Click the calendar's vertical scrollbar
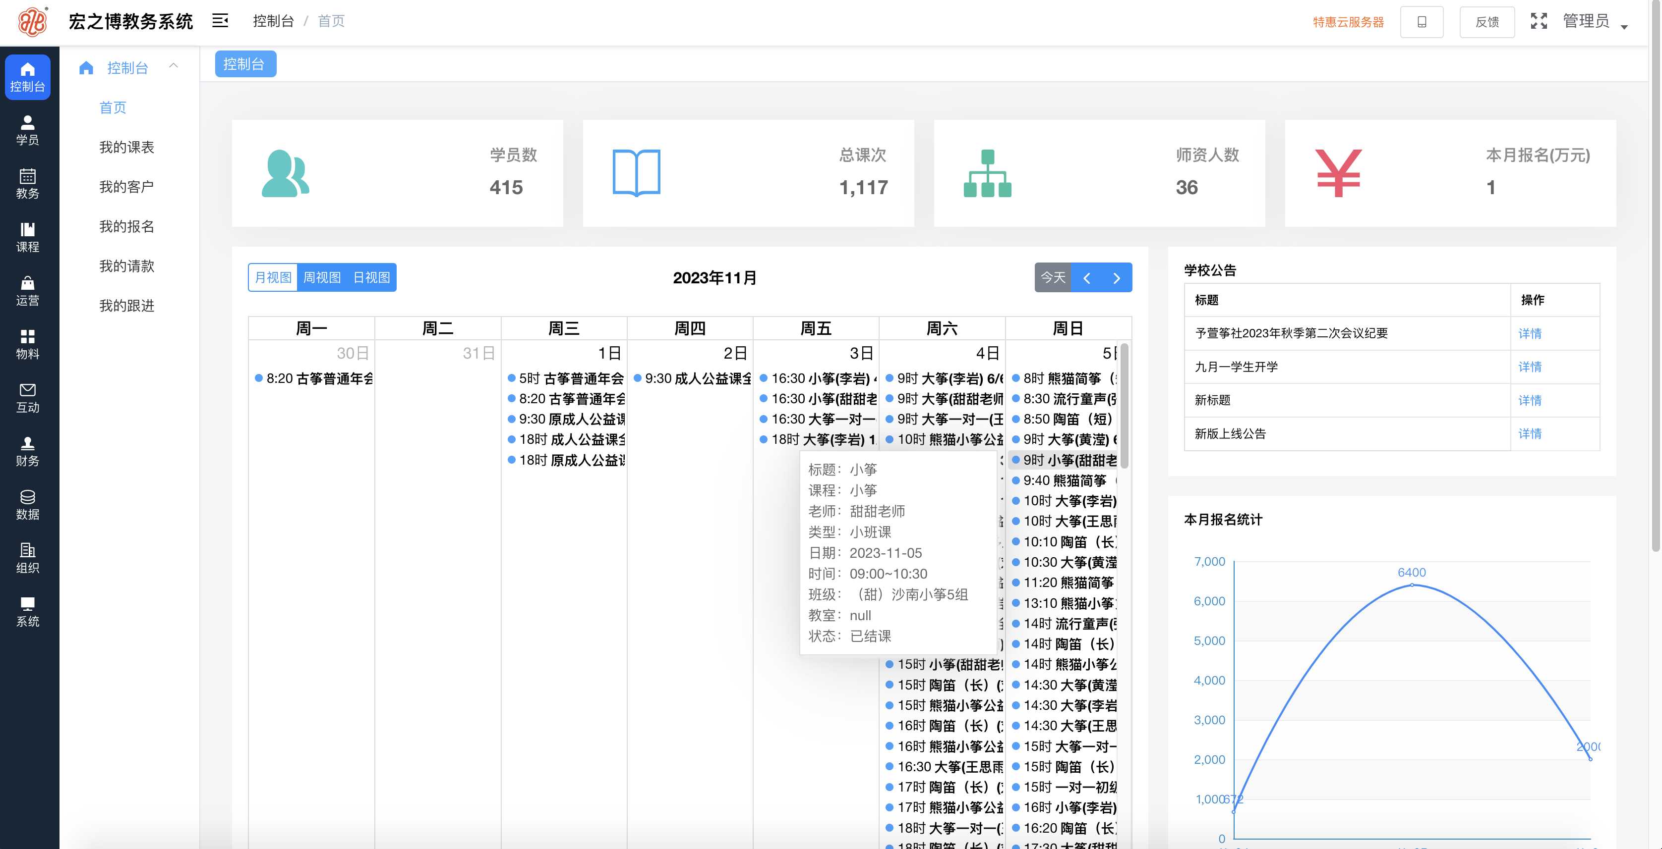The width and height of the screenshot is (1662, 849). click(1125, 406)
